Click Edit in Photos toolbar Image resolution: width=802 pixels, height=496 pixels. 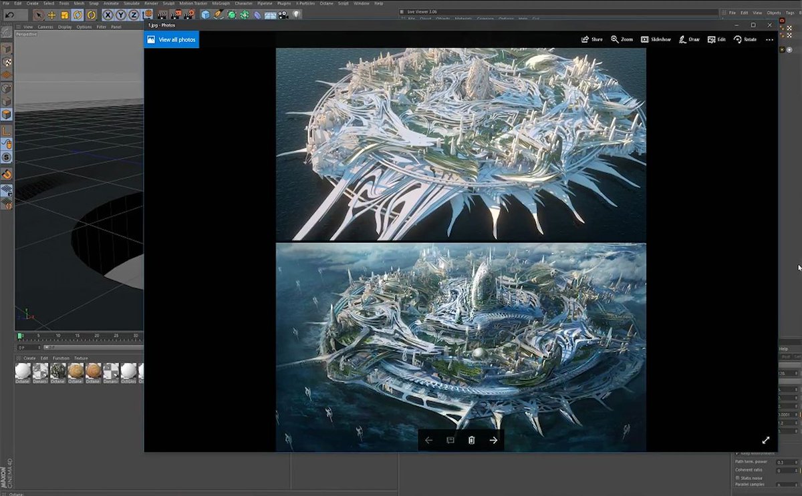[x=716, y=39]
